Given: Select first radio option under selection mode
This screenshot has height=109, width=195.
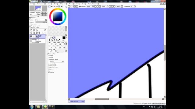Looking at the screenshot, I should click(49, 55).
